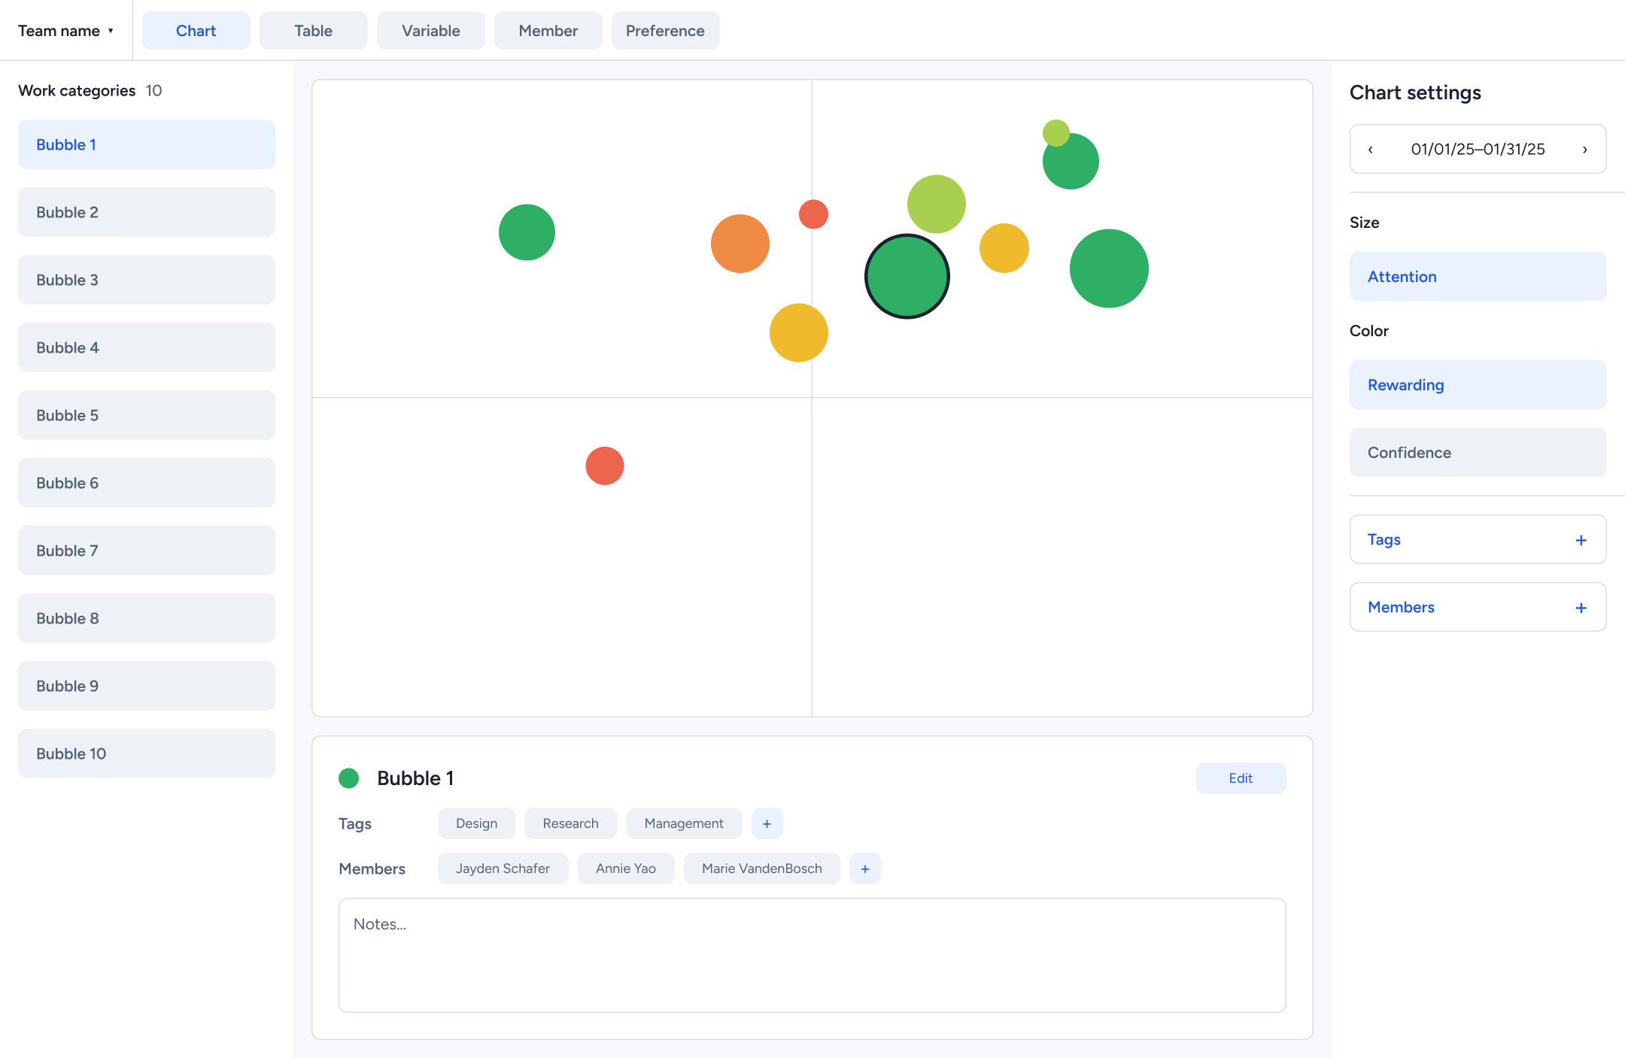
Task: Toggle Confidence as color variable
Action: [x=1478, y=453]
